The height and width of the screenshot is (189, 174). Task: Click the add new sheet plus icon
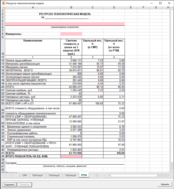pos(97,175)
